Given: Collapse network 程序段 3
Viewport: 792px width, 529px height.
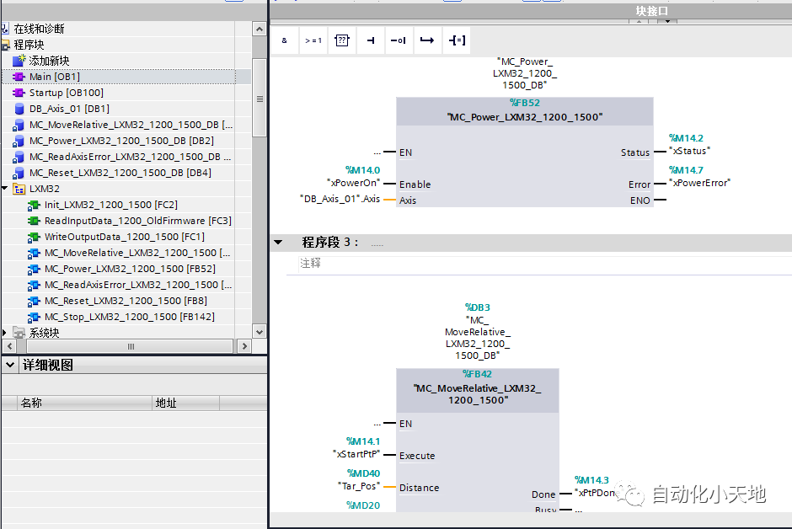Looking at the screenshot, I should tap(278, 243).
